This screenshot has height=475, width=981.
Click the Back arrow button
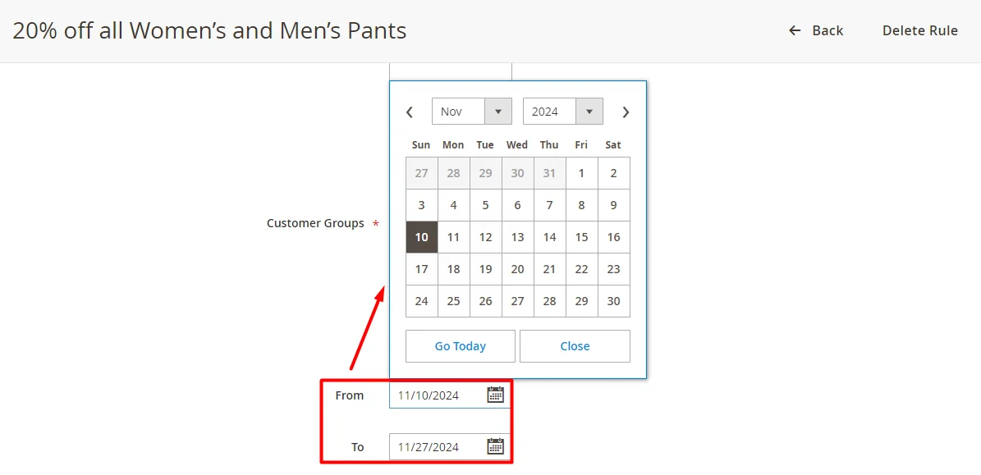pos(815,30)
